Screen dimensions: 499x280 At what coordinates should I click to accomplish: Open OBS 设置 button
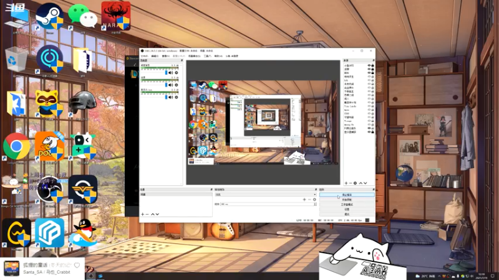pos(347,210)
